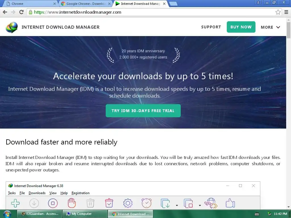Open Help menu in IDM screenshot

[64, 193]
